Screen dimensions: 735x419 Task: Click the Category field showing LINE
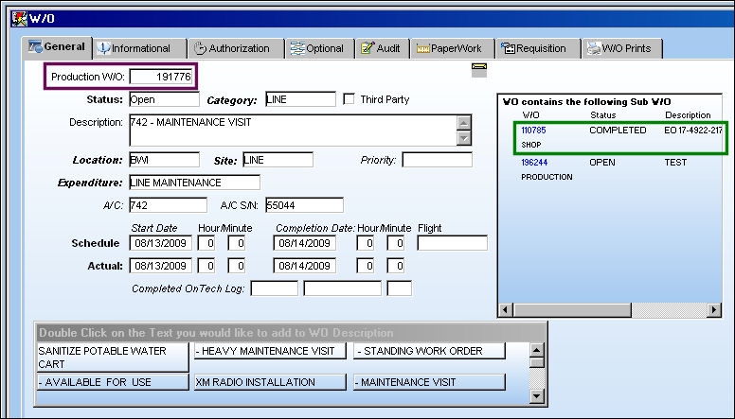[x=300, y=99]
